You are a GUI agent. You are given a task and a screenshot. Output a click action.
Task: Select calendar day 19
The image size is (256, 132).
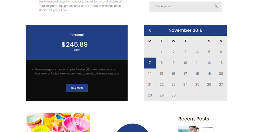point(209,74)
